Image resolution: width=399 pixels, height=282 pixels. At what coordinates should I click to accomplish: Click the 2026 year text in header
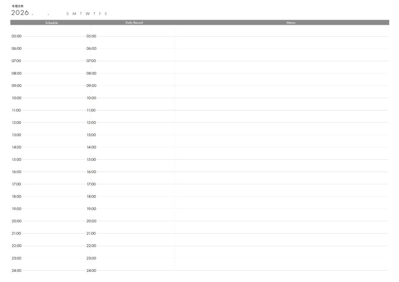coord(20,13)
